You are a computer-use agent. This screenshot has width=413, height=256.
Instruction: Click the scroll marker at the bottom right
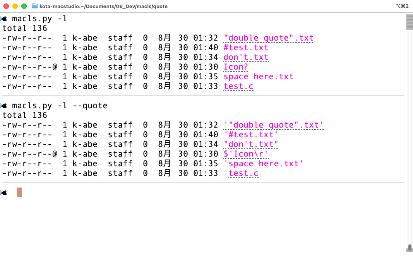[x=410, y=248]
